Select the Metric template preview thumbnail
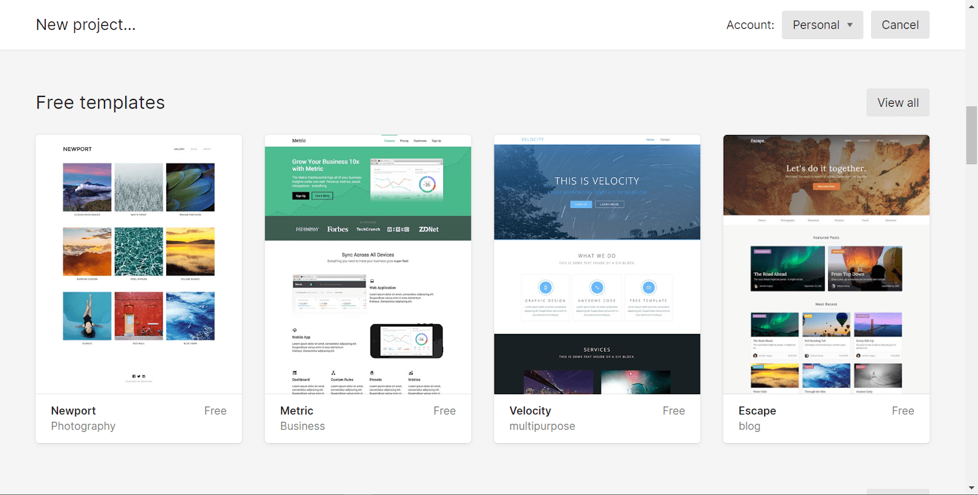This screenshot has width=978, height=495. pyautogui.click(x=368, y=264)
